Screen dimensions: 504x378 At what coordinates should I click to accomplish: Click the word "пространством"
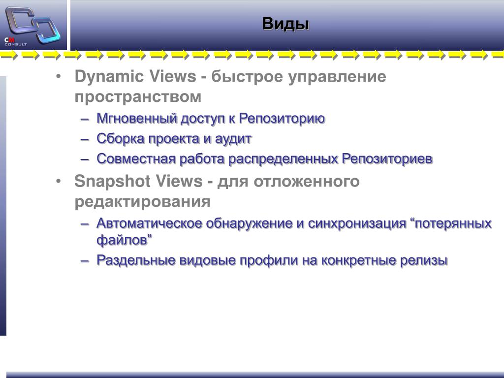pyautogui.click(x=138, y=97)
